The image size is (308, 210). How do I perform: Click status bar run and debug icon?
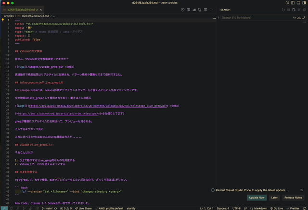[31, 208]
